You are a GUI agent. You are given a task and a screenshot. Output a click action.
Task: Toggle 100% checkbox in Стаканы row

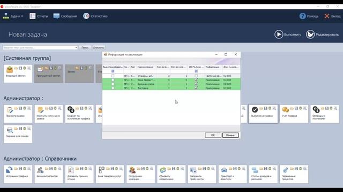196,76
